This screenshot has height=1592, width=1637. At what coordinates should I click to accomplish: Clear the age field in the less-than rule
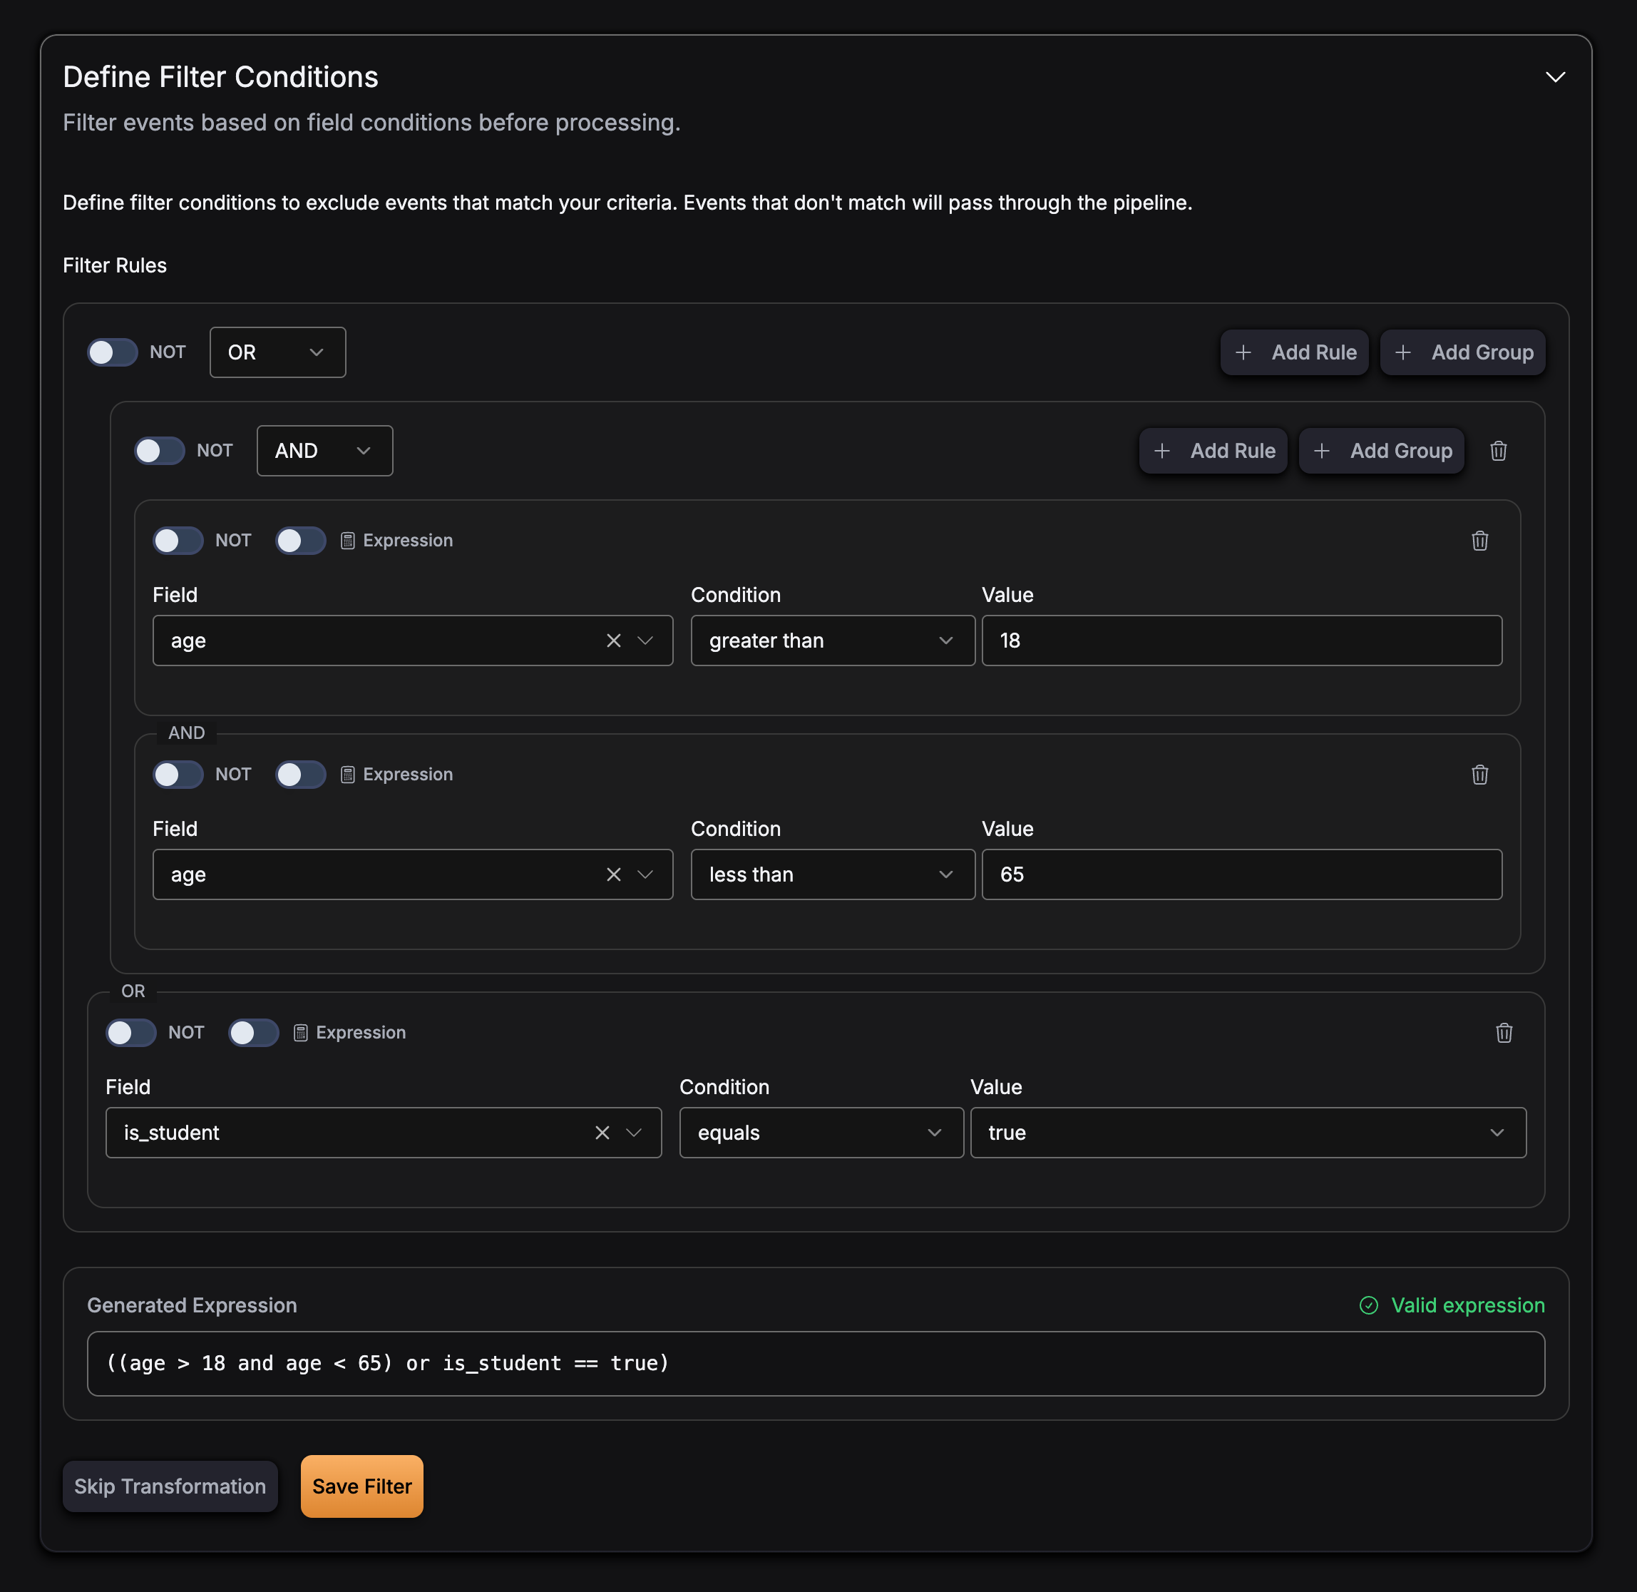point(613,874)
